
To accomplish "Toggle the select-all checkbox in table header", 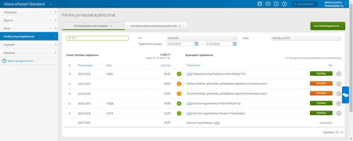I will [x=70, y=65].
